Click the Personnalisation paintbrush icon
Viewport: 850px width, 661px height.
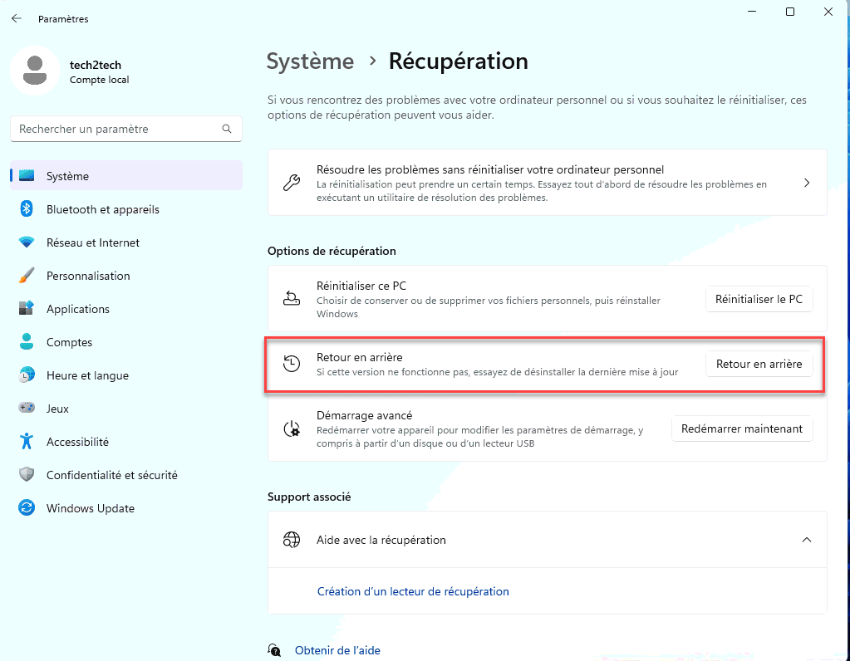pyautogui.click(x=27, y=275)
